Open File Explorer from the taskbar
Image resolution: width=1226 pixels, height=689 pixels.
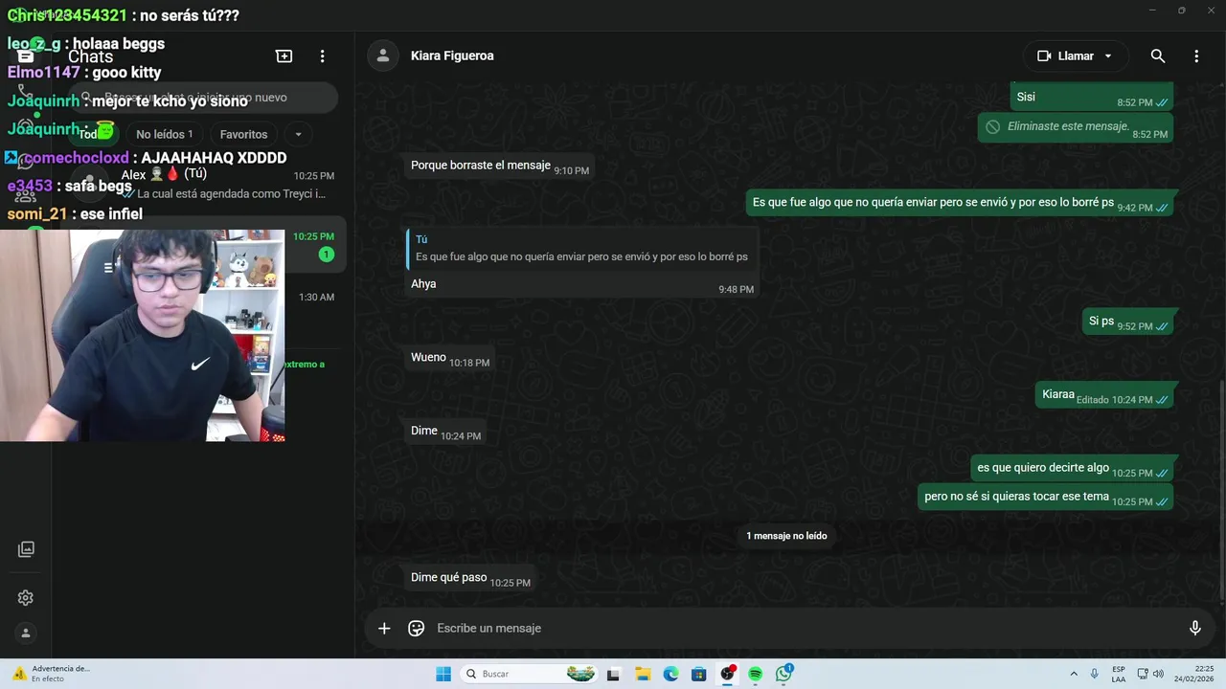click(643, 674)
